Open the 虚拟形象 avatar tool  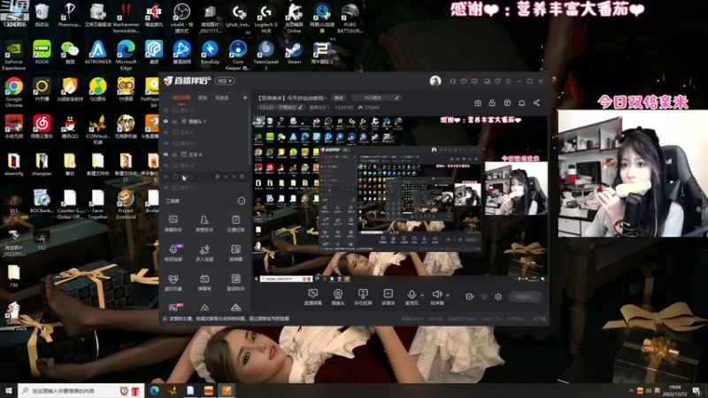click(173, 282)
